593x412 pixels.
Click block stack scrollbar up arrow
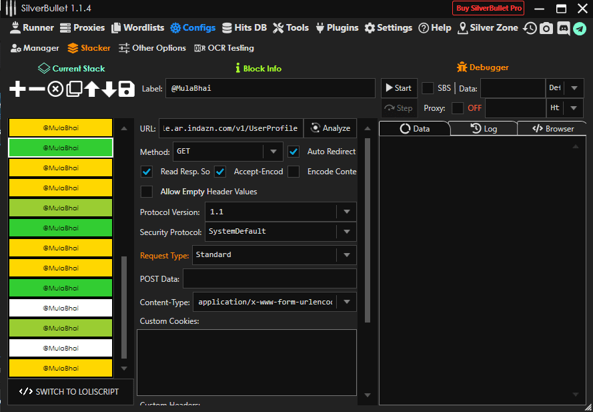click(124, 129)
